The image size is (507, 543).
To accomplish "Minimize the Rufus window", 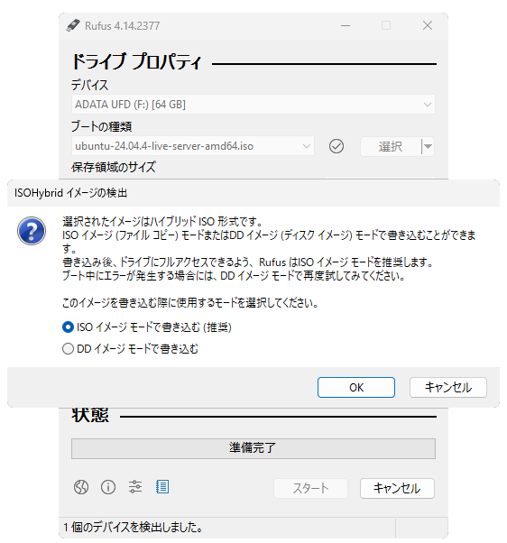I will pyautogui.click(x=346, y=25).
